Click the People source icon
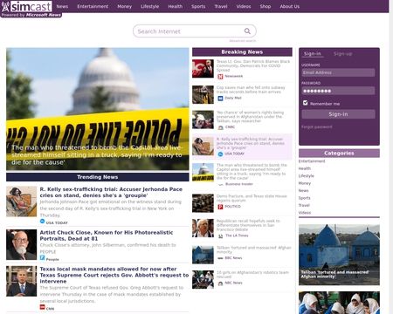 (x=43, y=257)
